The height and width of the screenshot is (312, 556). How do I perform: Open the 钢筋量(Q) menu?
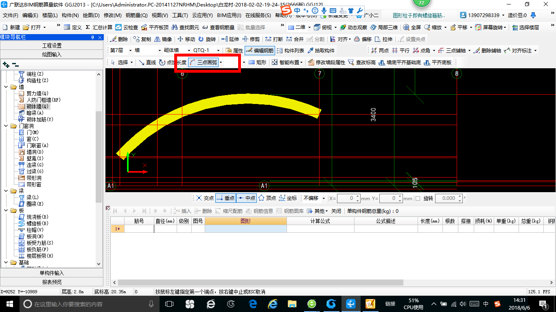click(137, 15)
